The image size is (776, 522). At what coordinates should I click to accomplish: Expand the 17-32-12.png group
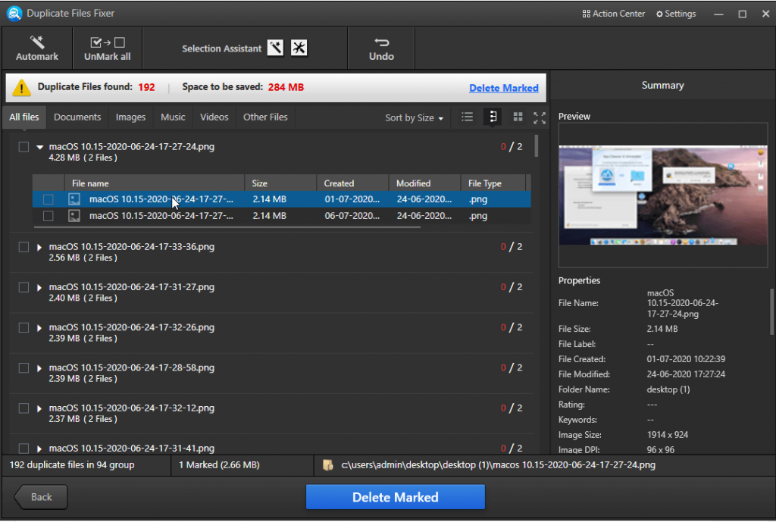tap(39, 408)
